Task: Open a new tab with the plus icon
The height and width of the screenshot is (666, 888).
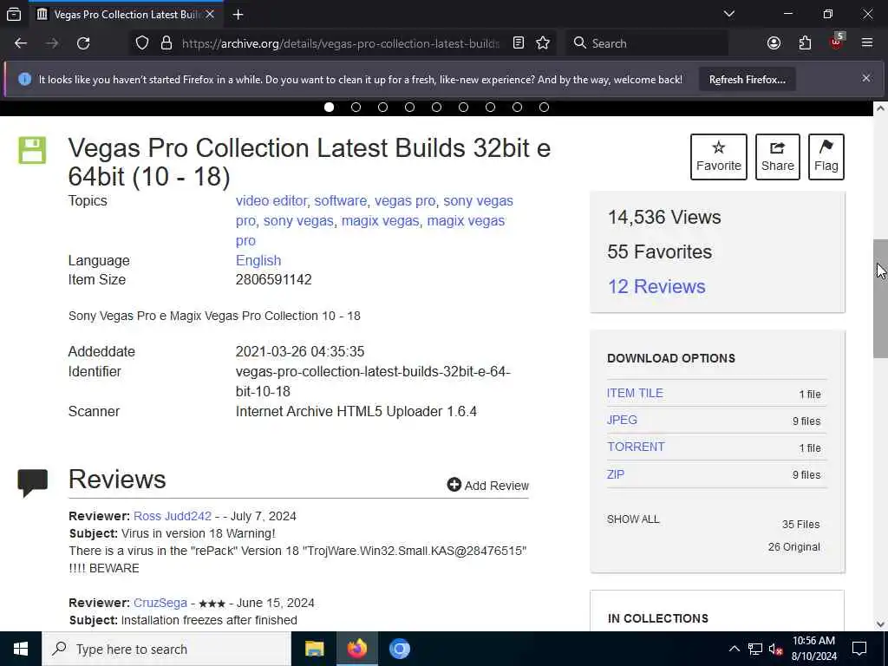Action: pyautogui.click(x=238, y=14)
